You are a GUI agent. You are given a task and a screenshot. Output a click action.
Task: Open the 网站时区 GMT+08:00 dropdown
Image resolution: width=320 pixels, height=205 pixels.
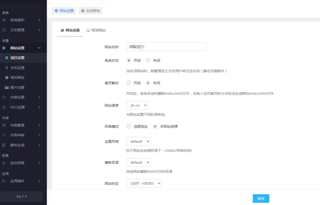point(144,183)
